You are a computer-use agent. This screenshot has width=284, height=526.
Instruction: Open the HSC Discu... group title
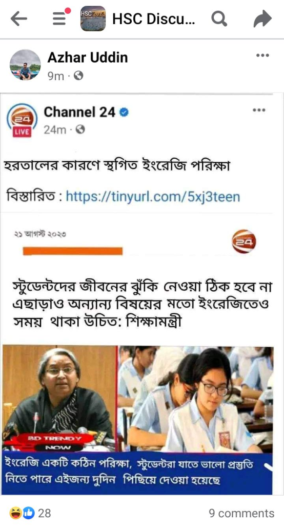153,19
